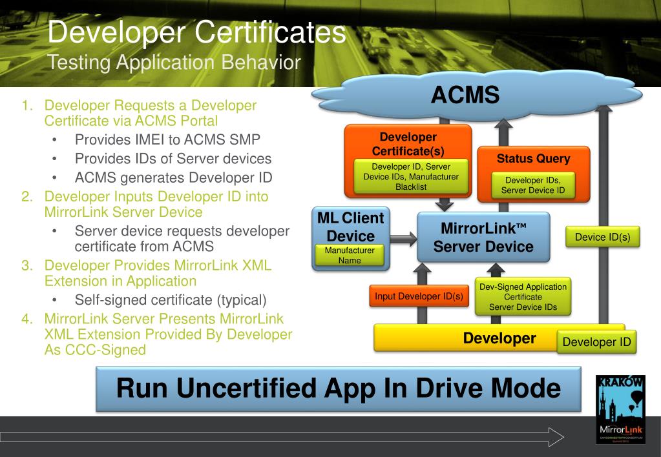Click the down arrow below Developer Certificate(s) box
This screenshot has width=661, height=457.
pos(445,205)
